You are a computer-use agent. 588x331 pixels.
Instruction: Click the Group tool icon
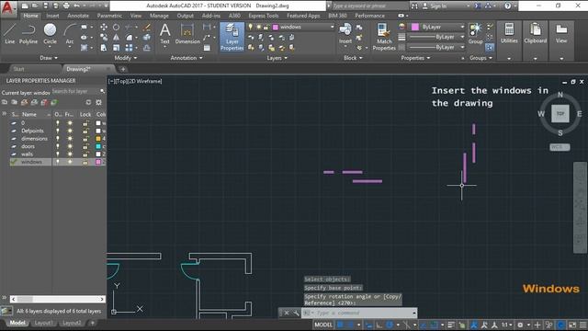click(x=476, y=34)
